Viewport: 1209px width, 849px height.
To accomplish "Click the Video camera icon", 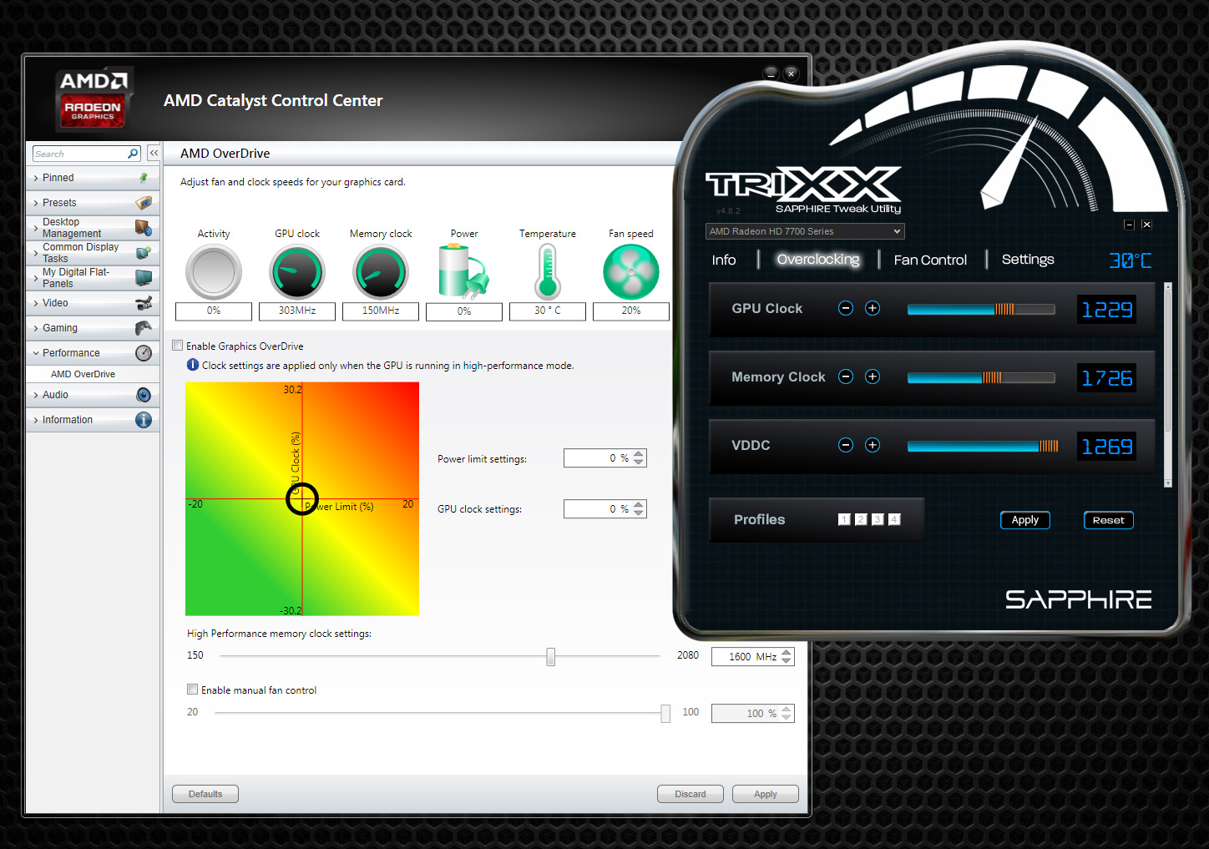I will [144, 303].
